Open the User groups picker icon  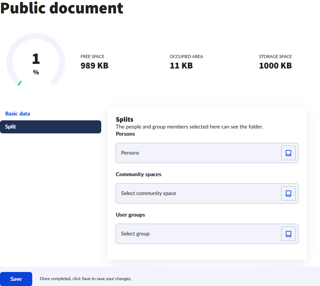288,234
